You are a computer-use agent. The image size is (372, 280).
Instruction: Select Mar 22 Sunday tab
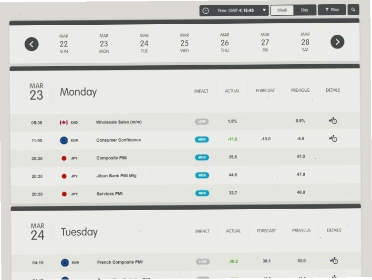tap(63, 44)
